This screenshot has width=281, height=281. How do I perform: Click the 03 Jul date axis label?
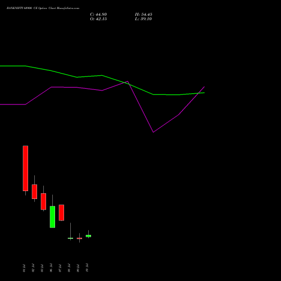click(42, 268)
